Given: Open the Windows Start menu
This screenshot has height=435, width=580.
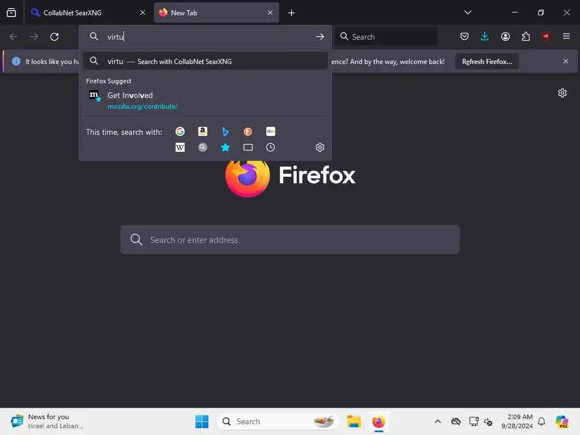Looking at the screenshot, I should (x=202, y=421).
